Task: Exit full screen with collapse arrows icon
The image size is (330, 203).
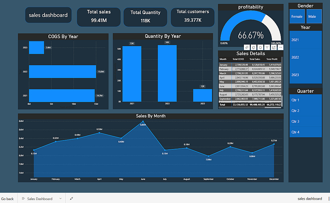Action: pos(72,198)
